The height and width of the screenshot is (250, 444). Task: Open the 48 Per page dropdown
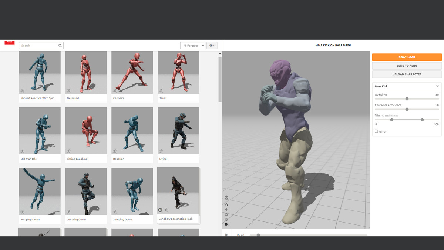pyautogui.click(x=192, y=46)
